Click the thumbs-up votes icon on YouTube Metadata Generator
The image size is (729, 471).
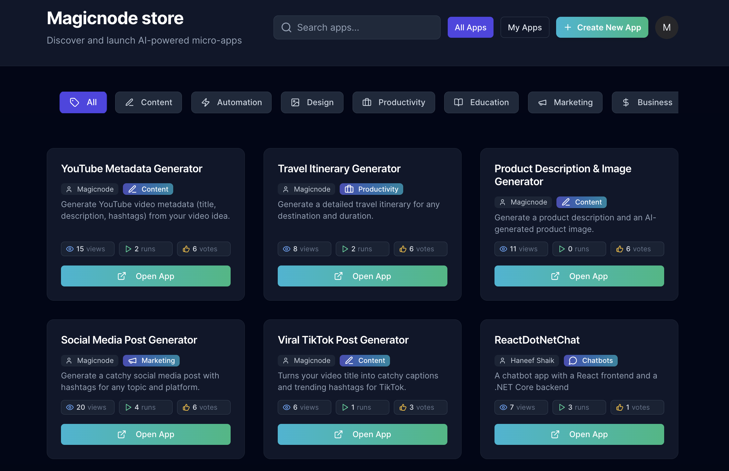(x=186, y=249)
